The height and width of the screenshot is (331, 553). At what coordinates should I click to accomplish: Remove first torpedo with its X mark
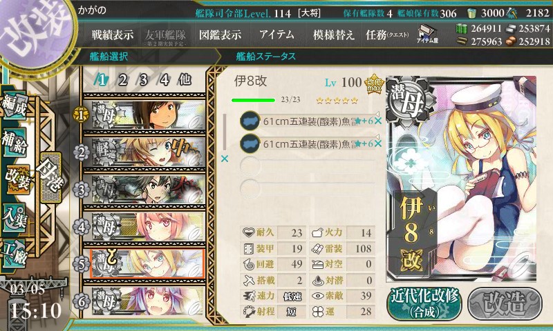point(377,121)
